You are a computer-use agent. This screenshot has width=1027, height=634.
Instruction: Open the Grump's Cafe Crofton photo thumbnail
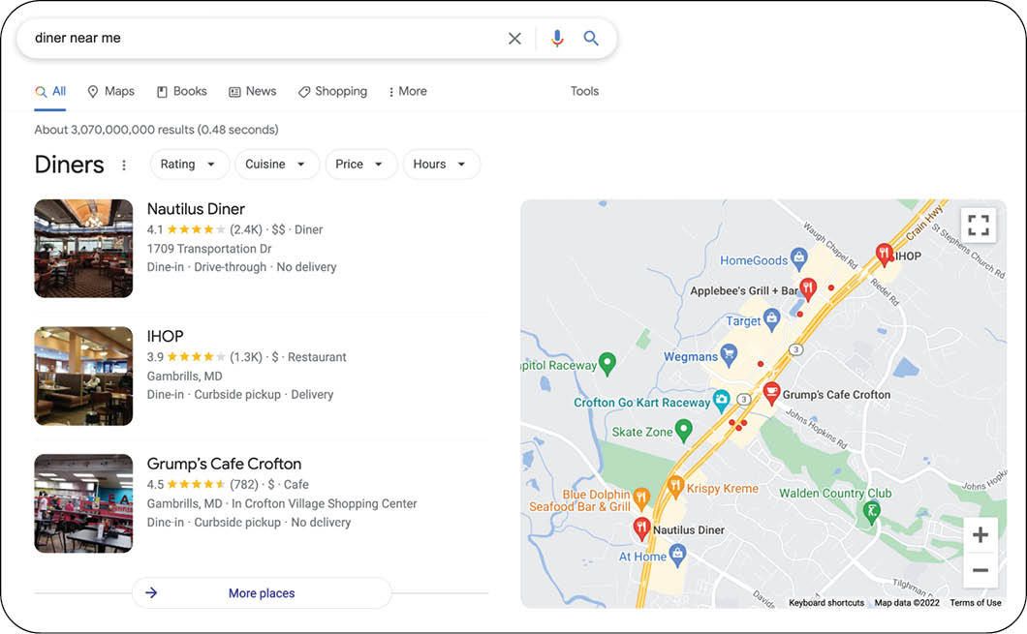tap(84, 503)
